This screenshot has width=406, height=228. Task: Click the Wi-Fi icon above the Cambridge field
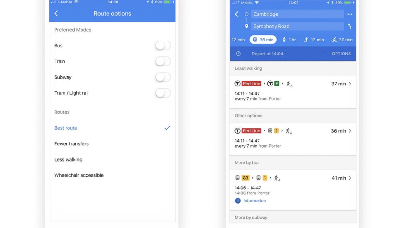(257, 3)
